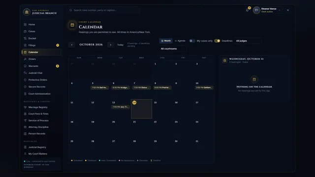Expand Eleanor Vance account menu chevron
315x177 pixels.
[x=280, y=10]
